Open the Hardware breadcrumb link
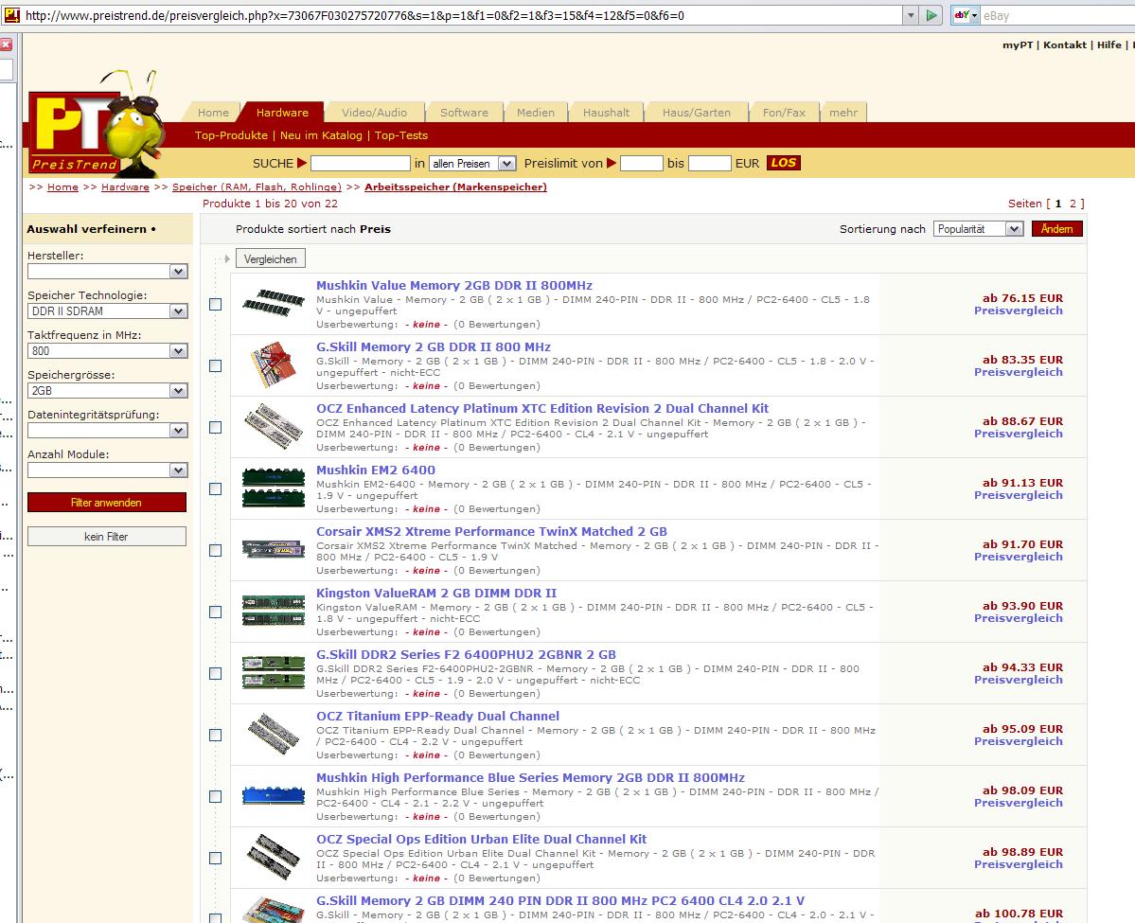The width and height of the screenshot is (1135, 923). pos(125,186)
